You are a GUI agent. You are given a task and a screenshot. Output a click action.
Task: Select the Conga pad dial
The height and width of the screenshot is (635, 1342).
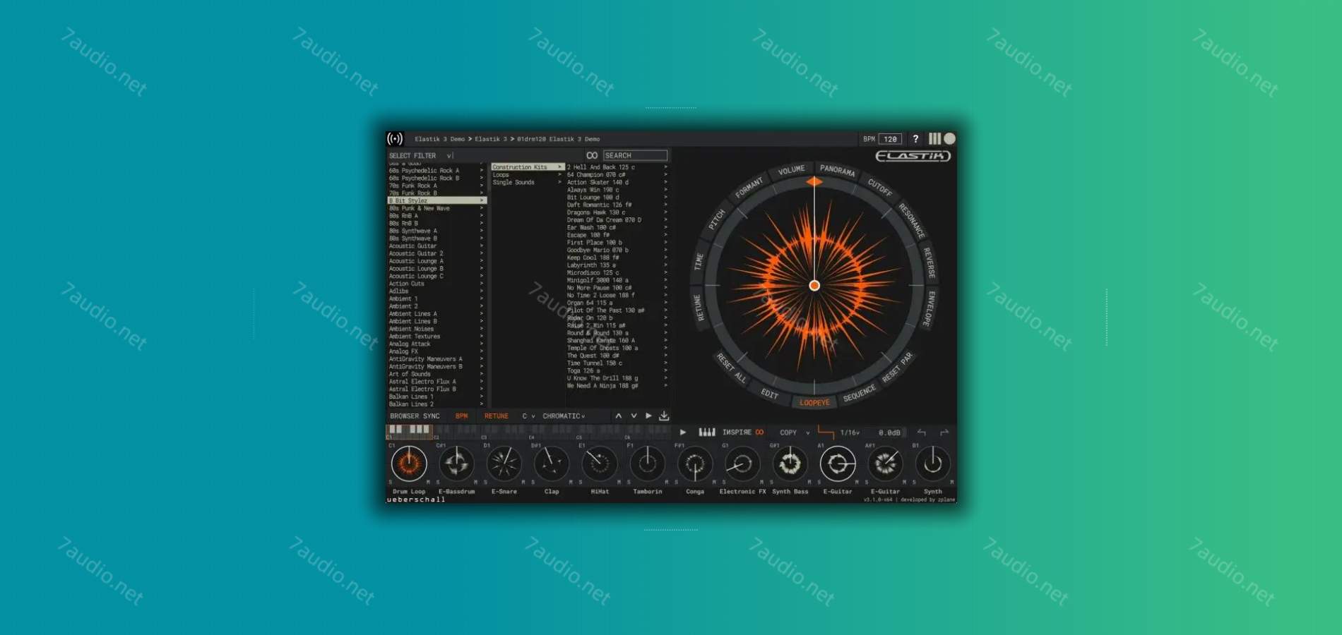(695, 464)
